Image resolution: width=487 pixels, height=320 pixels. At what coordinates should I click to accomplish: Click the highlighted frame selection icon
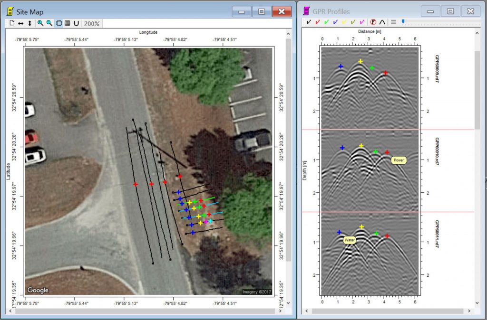point(58,23)
